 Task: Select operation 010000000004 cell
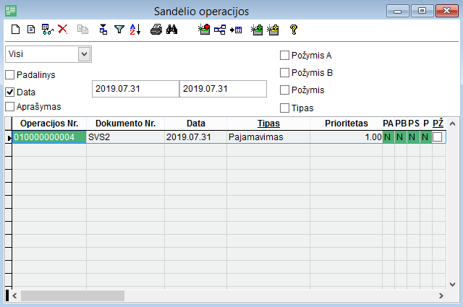(x=49, y=137)
